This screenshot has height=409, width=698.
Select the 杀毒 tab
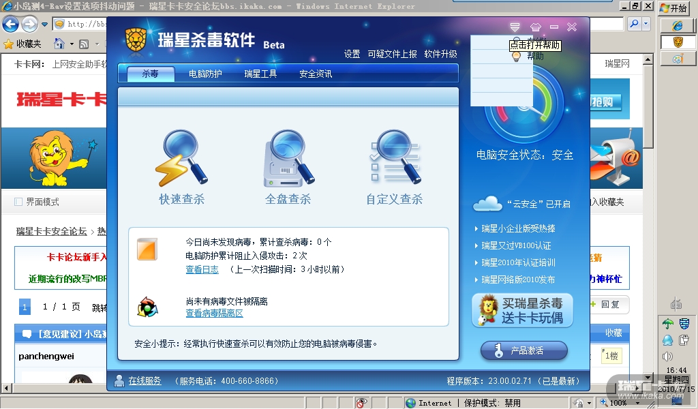click(x=151, y=74)
